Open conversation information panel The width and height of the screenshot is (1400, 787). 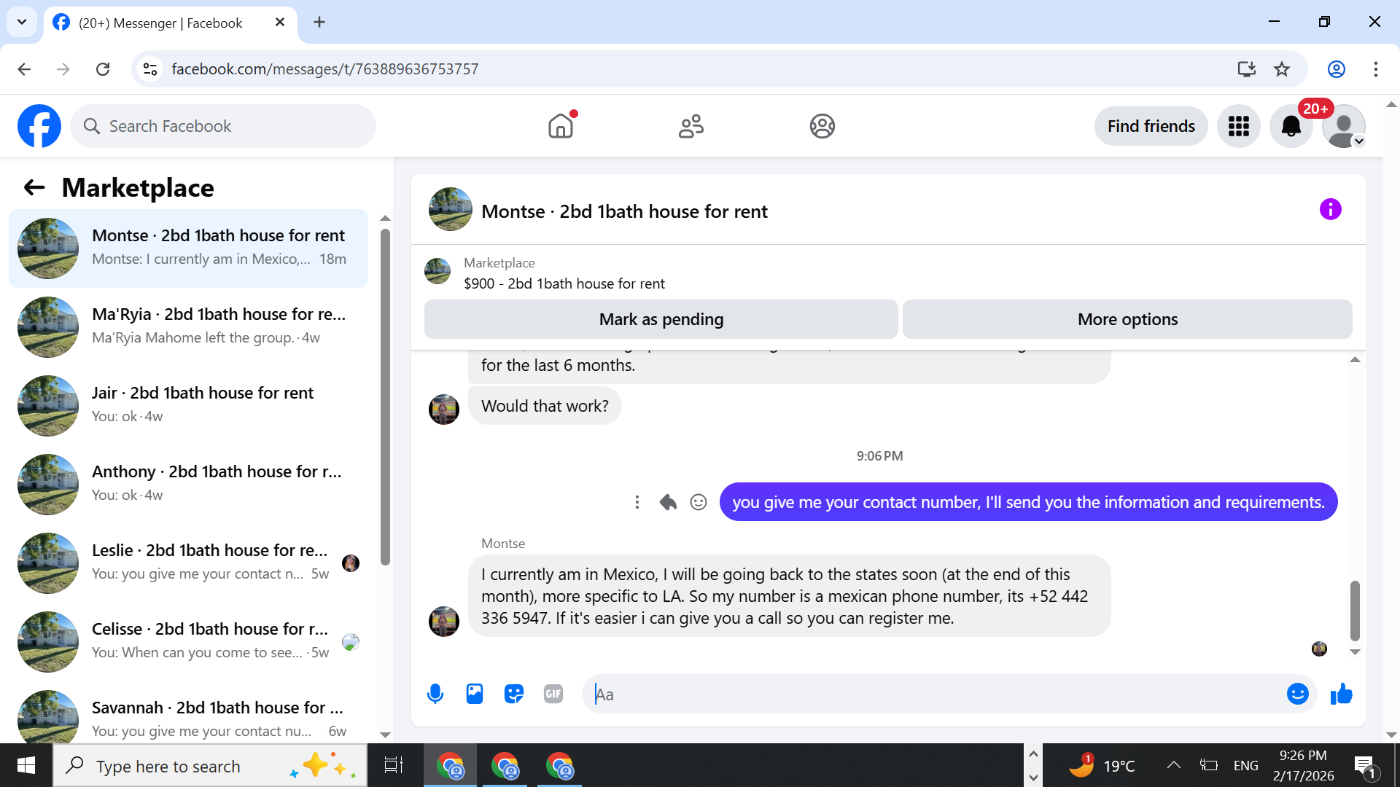pyautogui.click(x=1330, y=210)
